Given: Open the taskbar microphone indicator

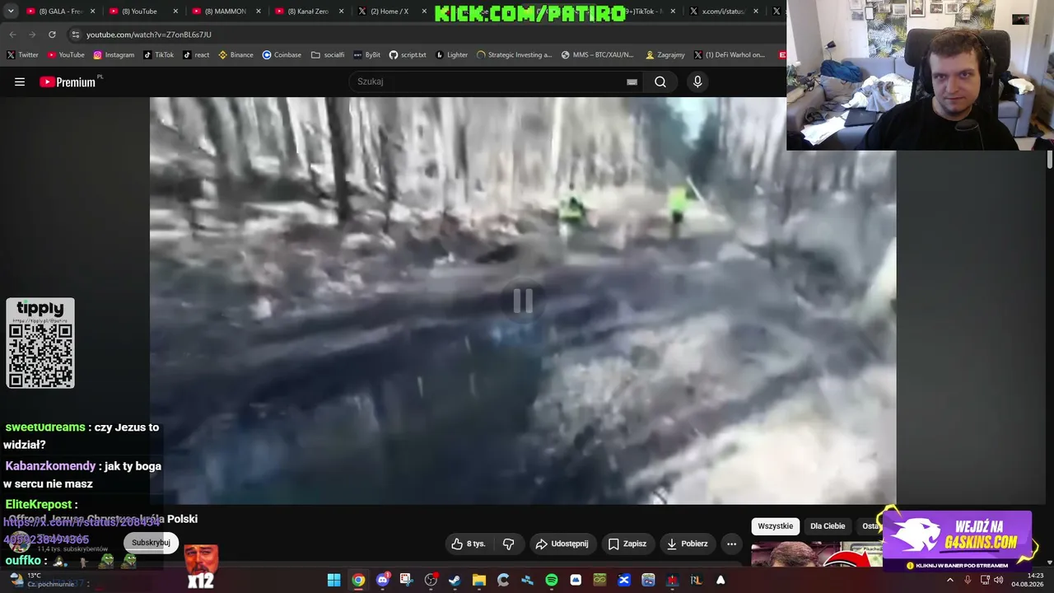Looking at the screenshot, I should pyautogui.click(x=968, y=580).
